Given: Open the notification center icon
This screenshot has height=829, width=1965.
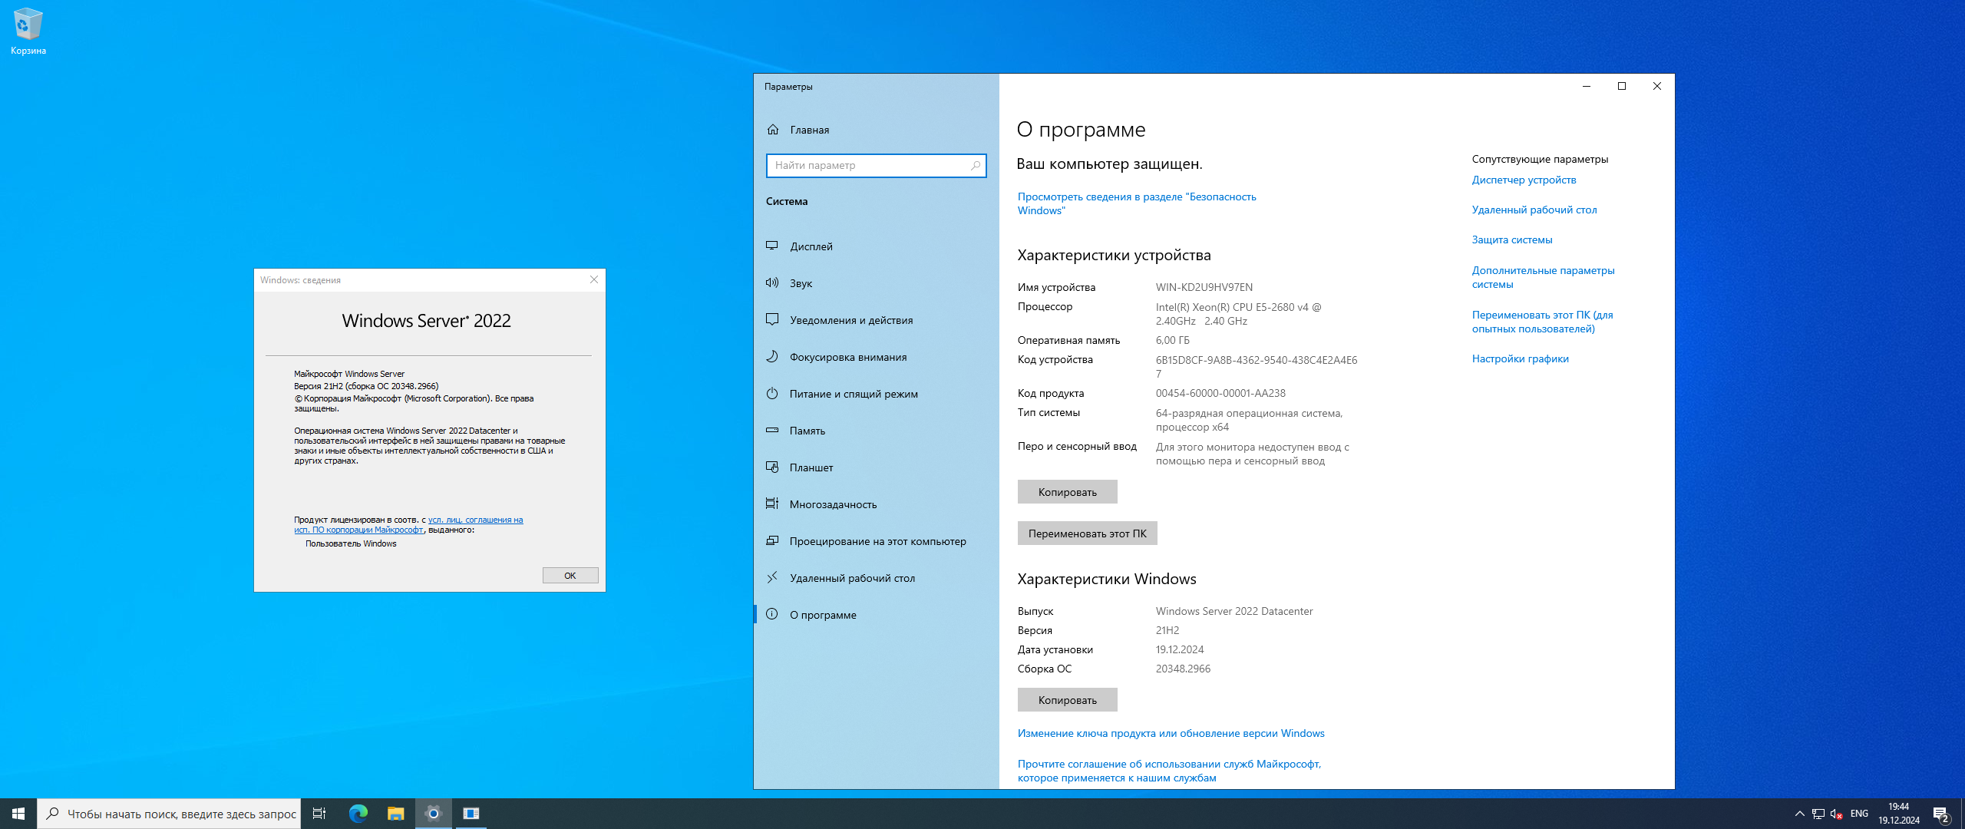Looking at the screenshot, I should [x=1941, y=814].
